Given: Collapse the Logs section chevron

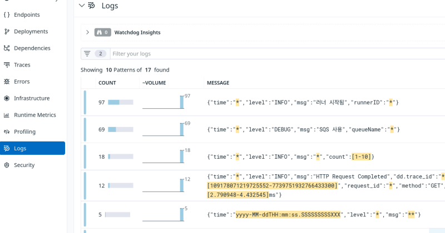Looking at the screenshot, I should click(82, 6).
